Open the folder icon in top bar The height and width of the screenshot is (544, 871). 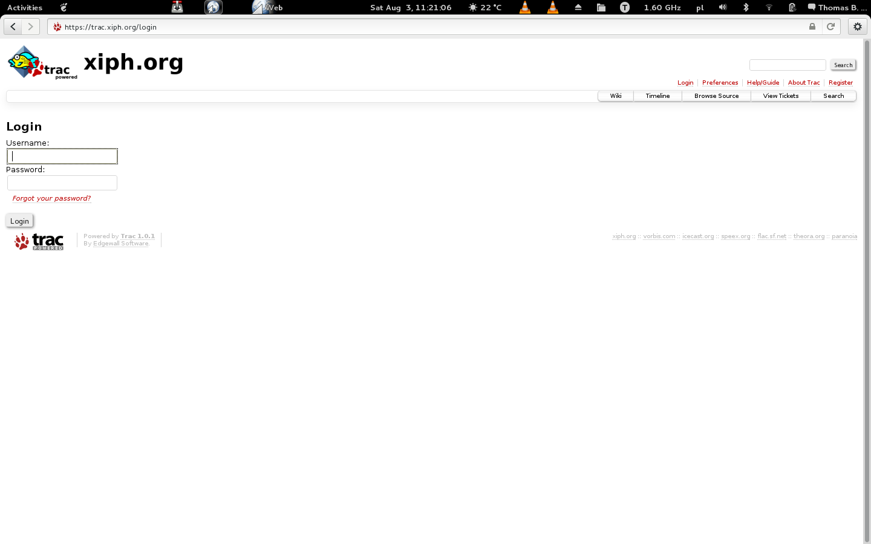click(x=601, y=7)
